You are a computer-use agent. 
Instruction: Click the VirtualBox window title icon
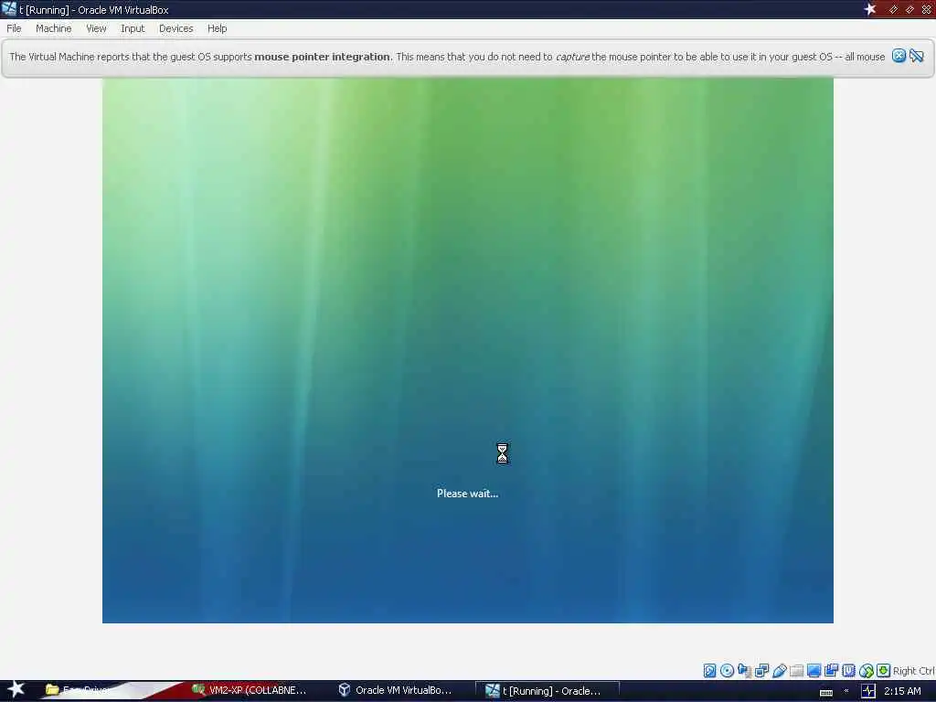click(9, 9)
